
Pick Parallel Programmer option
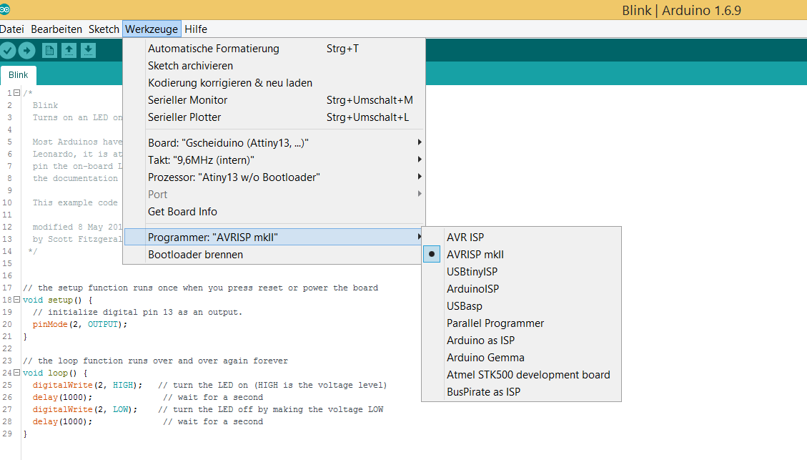click(x=521, y=323)
